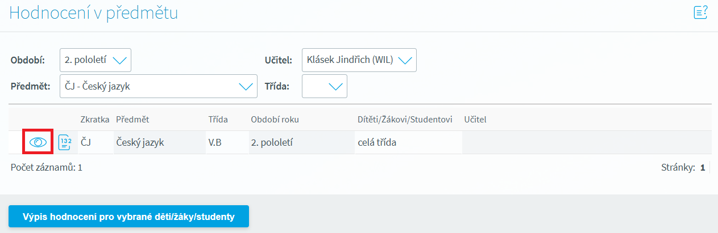
Task: Select the celá třída cell
Action: click(377, 142)
